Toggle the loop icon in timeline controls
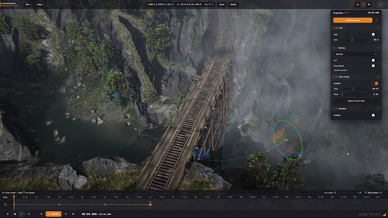The width and height of the screenshot is (388, 218). (x=21, y=214)
